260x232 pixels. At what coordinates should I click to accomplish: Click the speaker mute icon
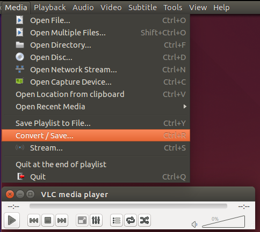point(194,224)
